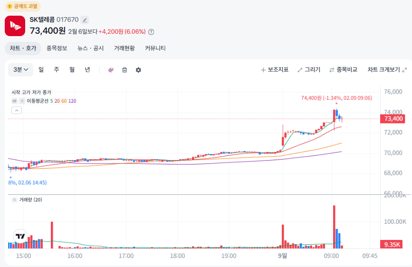Click the SK Telecom red logo icon
Image resolution: width=412 pixels, height=267 pixels.
point(15,26)
